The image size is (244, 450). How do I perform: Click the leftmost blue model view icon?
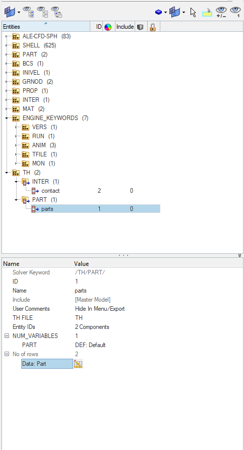tap(10, 12)
